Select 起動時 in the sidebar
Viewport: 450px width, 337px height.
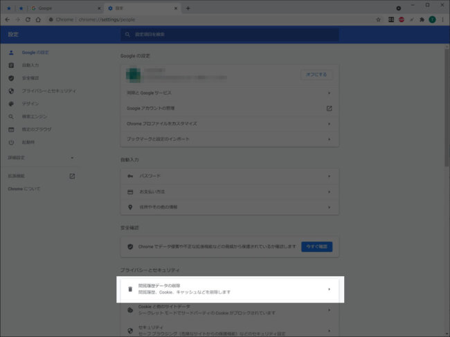pyautogui.click(x=28, y=143)
